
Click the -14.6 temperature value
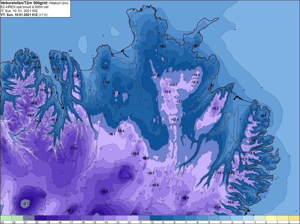(42, 90)
